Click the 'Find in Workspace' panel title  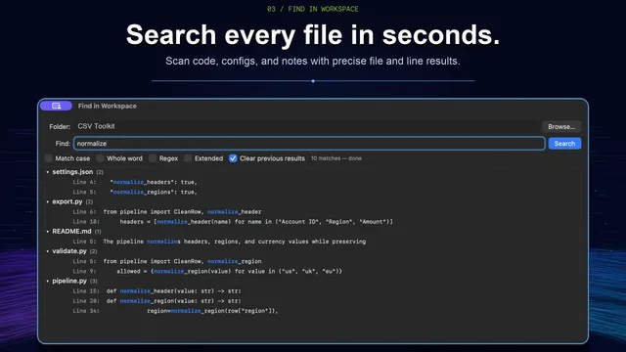(107, 106)
